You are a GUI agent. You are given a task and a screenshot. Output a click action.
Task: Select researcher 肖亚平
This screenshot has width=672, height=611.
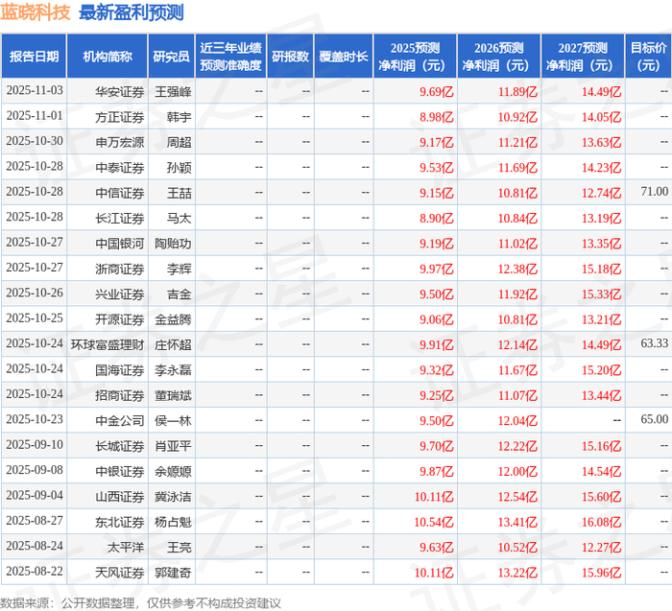(x=173, y=446)
